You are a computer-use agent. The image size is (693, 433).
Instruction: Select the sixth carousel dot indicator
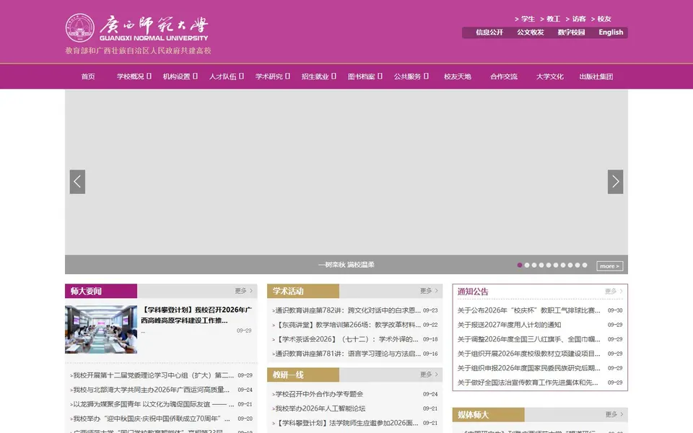556,265
